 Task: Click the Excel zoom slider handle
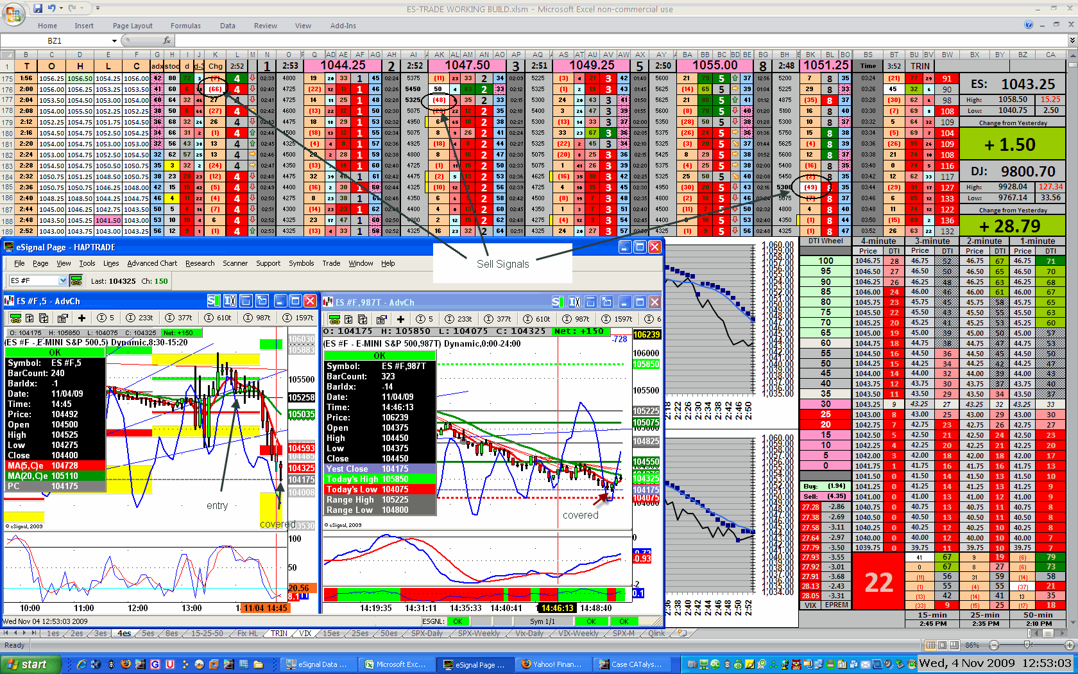(x=1027, y=645)
